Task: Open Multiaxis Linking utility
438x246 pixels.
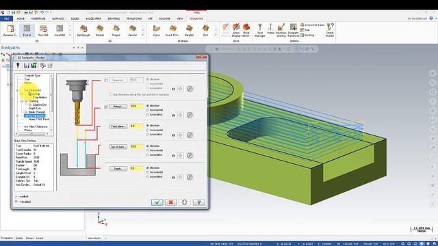Action: pos(281,30)
